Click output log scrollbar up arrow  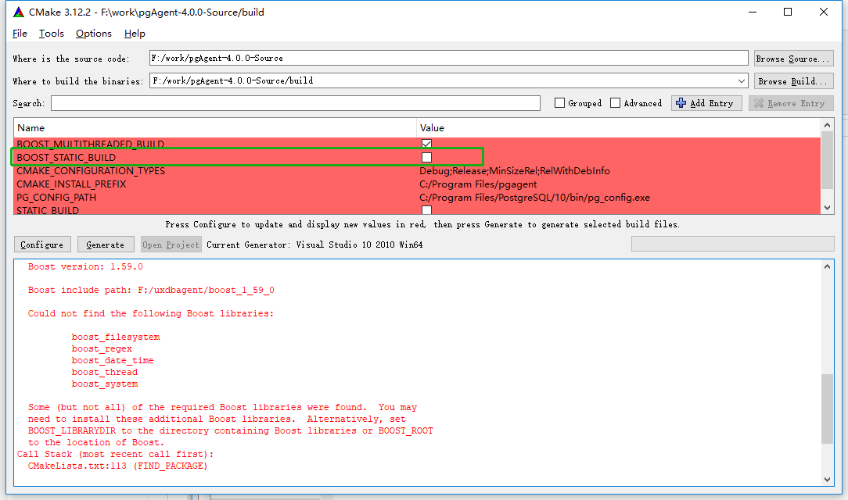827,266
